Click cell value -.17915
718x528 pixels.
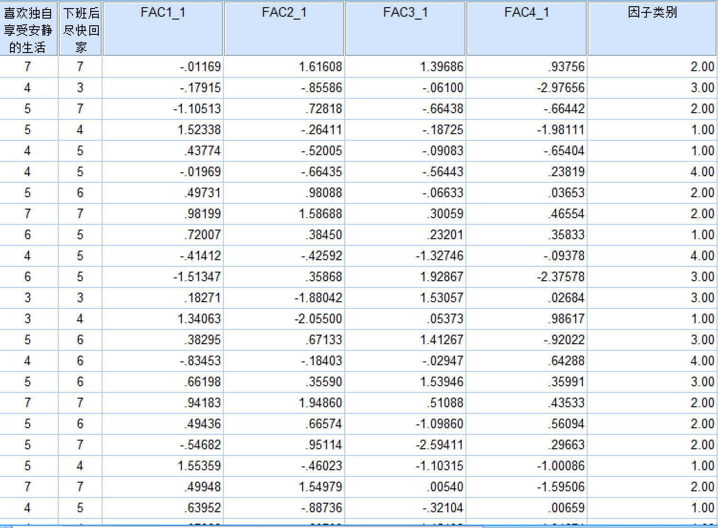pos(201,88)
